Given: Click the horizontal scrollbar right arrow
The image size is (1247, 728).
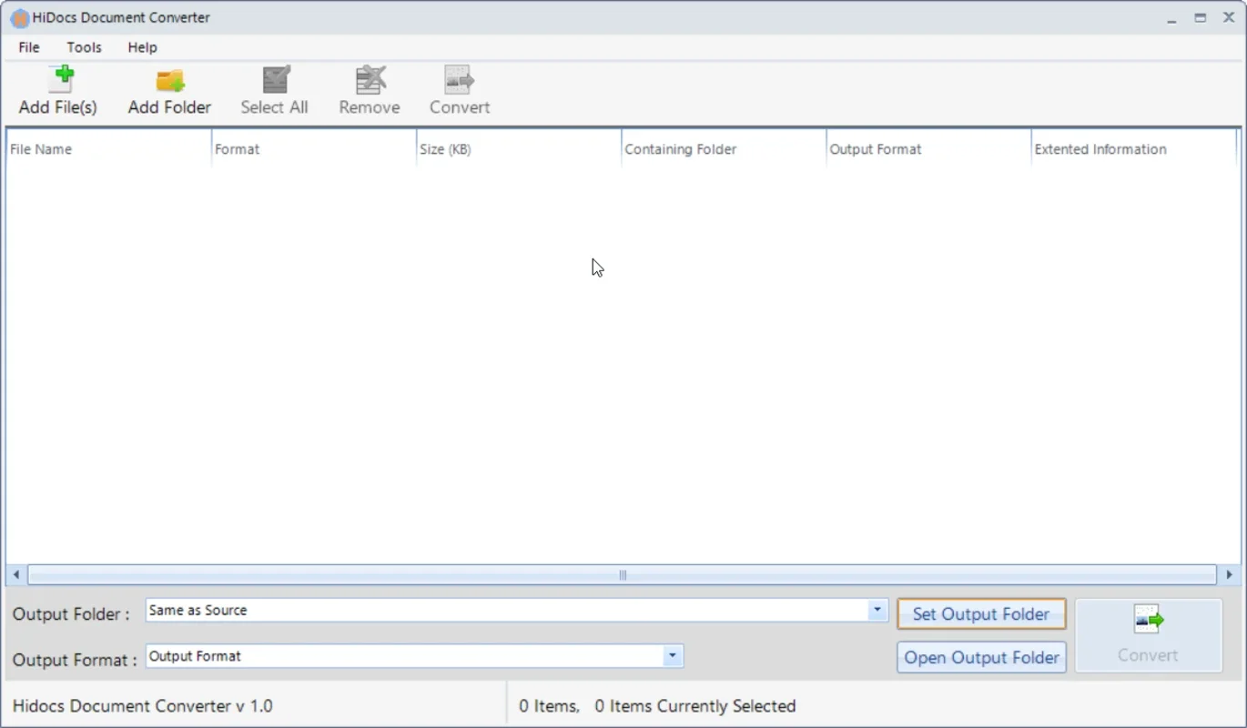Looking at the screenshot, I should click(1229, 575).
